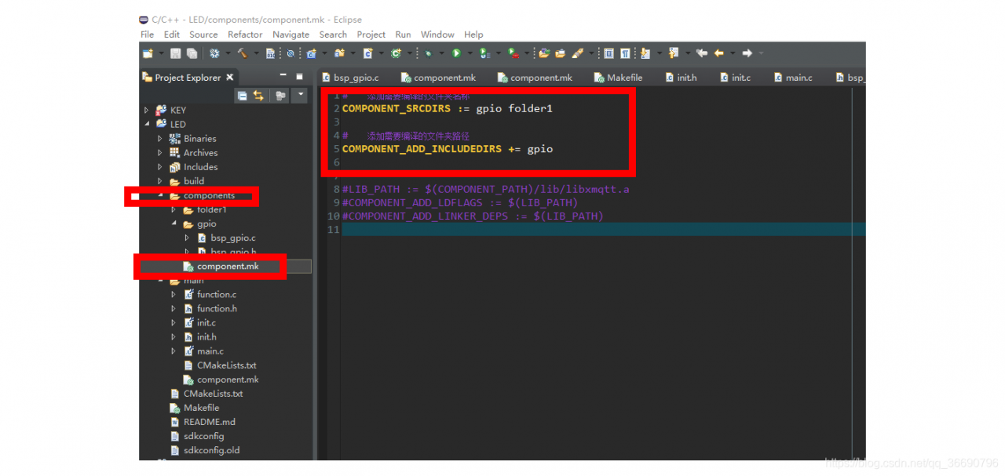The height and width of the screenshot is (476, 1005).
Task: Toggle Link with Editor in Project Explorer
Action: [258, 96]
